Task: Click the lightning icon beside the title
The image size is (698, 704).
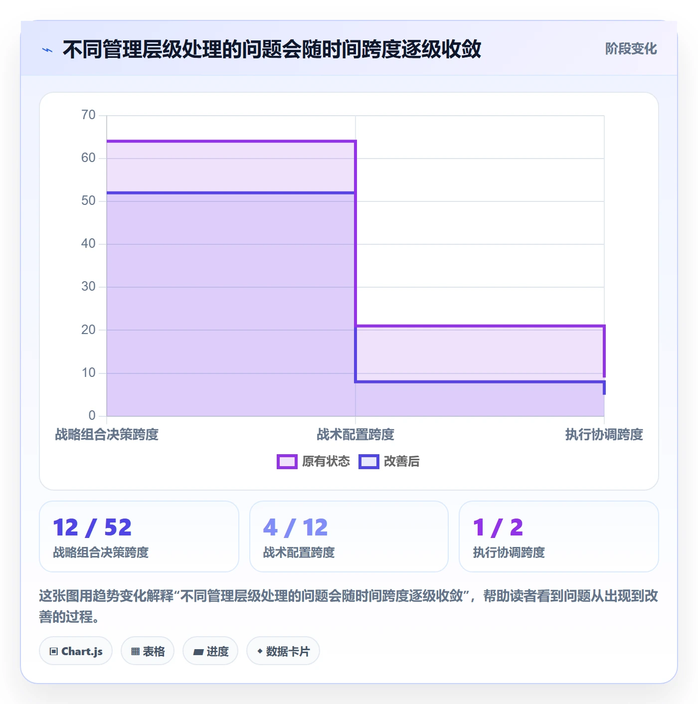Action: click(47, 50)
